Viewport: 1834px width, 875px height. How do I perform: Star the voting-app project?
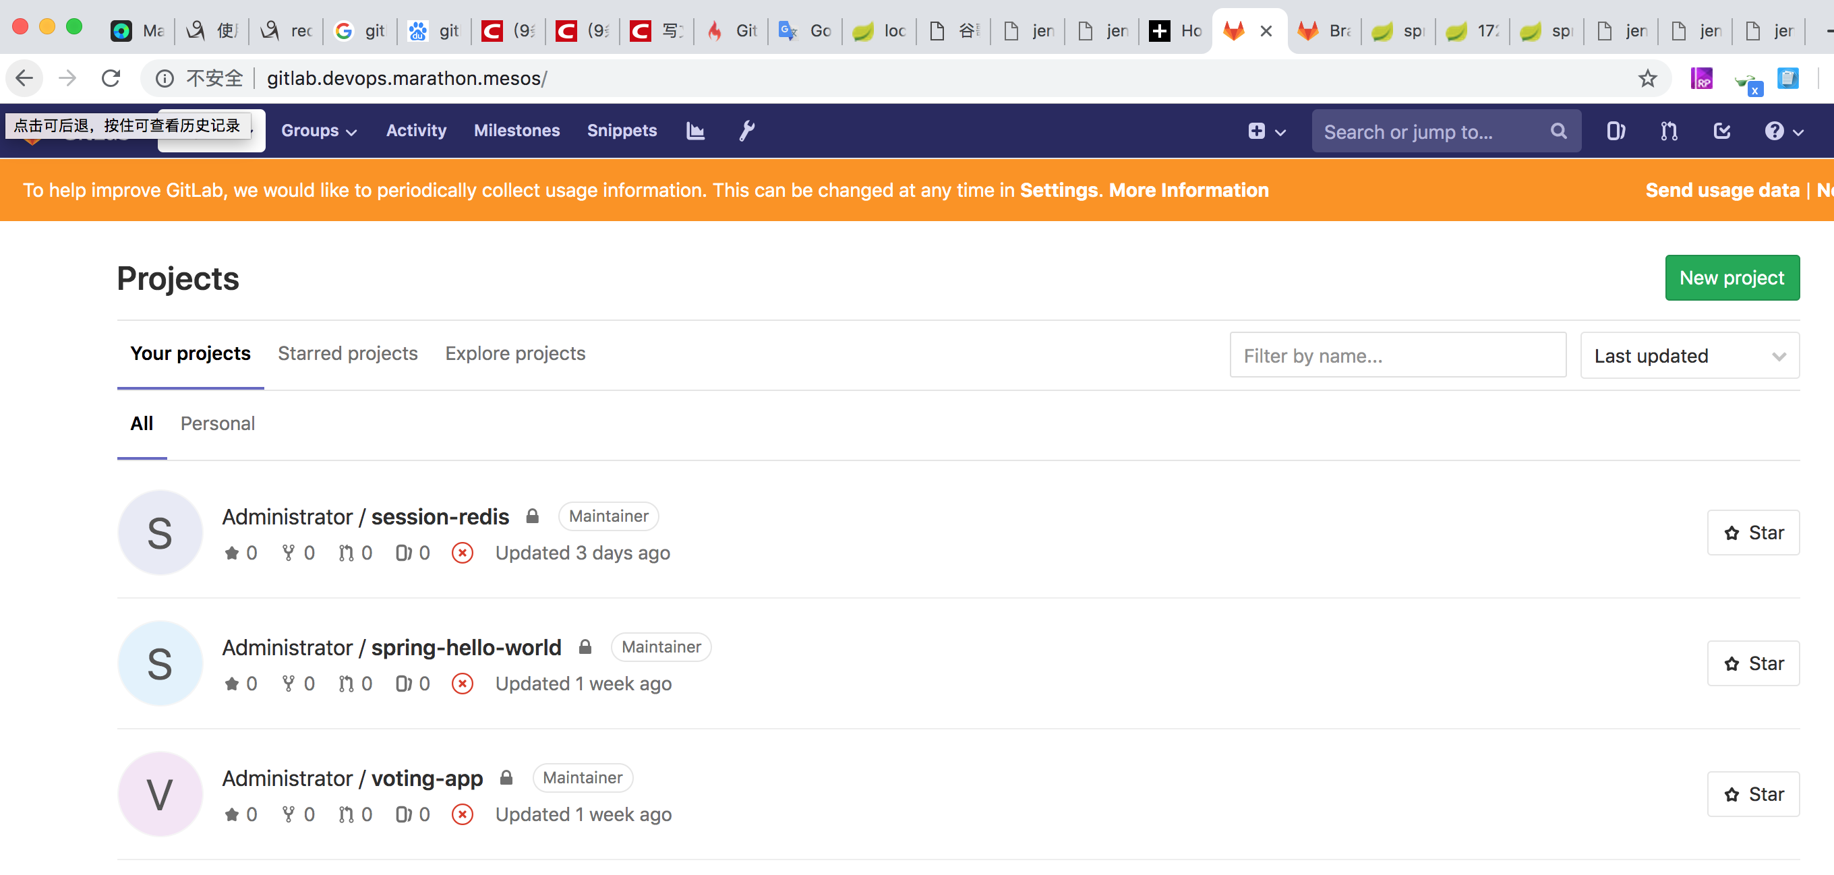[x=1753, y=795]
